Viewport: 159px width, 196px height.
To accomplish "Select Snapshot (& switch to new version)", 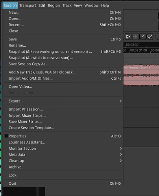I will point(63,58).
